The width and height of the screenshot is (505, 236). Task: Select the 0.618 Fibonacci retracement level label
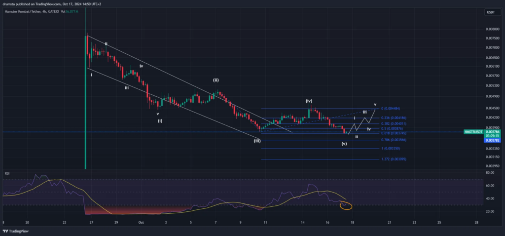(392, 133)
